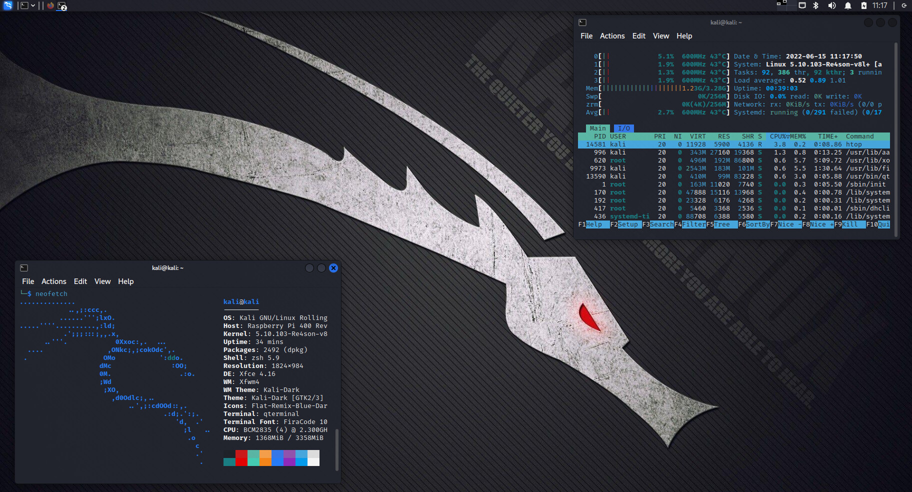912x492 pixels.
Task: Open Actions menu in neofetch terminal window
Action: click(54, 281)
